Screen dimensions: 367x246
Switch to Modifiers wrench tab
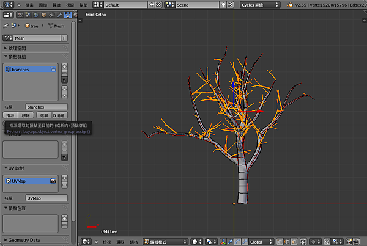[x=60, y=15]
